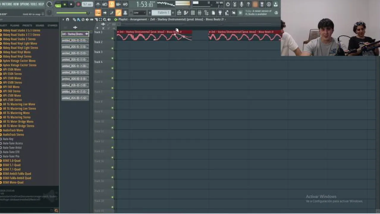380x214 pixels.
Task: Select the STARRED browser tab
Action: (x=52, y=26)
